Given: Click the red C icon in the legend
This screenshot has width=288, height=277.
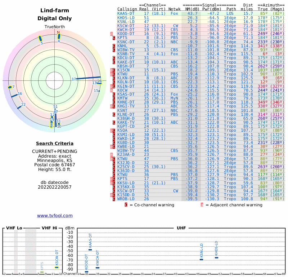Looking at the screenshot, I should 126,205.
